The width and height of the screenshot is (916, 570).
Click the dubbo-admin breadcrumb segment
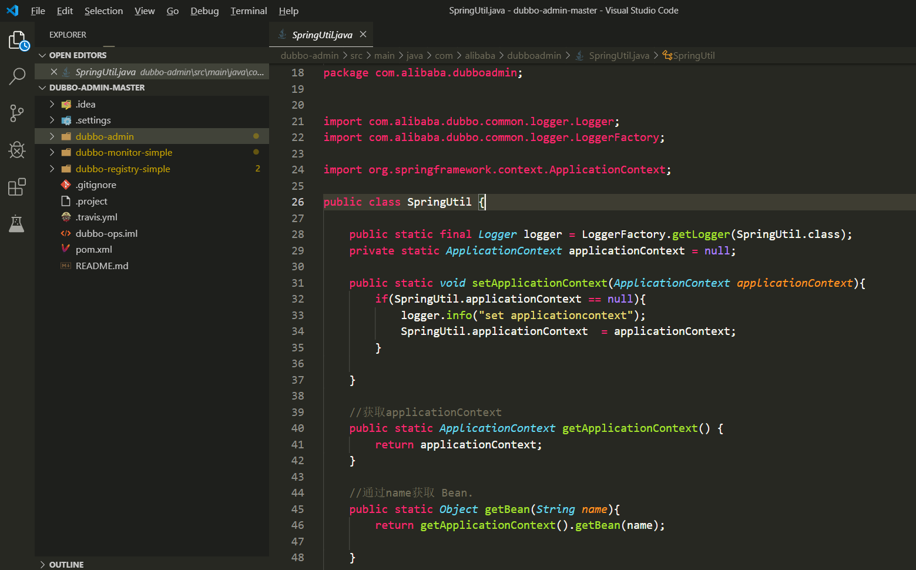coord(310,55)
